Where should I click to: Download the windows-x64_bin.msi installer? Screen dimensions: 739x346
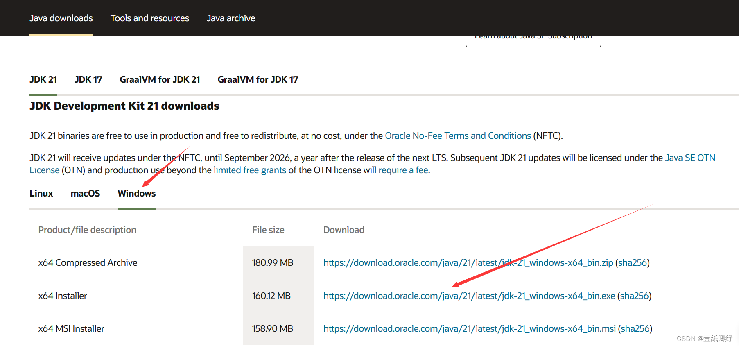pos(470,328)
